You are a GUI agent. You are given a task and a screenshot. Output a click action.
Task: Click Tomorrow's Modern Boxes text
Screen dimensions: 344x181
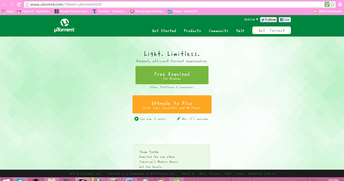point(159,162)
